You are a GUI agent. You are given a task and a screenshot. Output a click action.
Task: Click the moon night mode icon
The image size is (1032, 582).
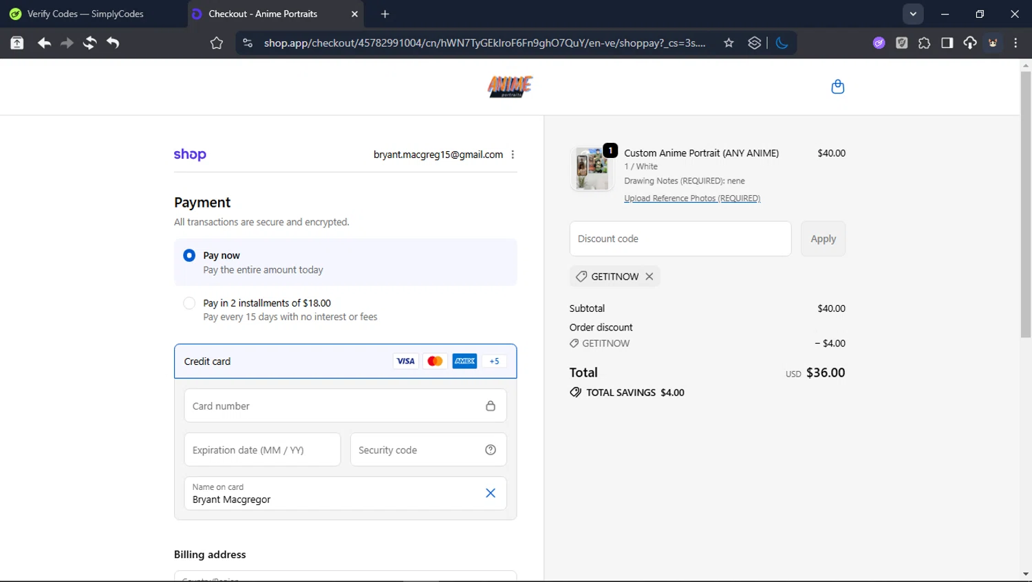(782, 43)
